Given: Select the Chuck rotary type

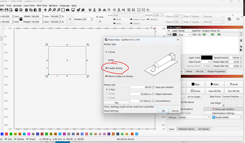Looking at the screenshot, I should 107,52.
